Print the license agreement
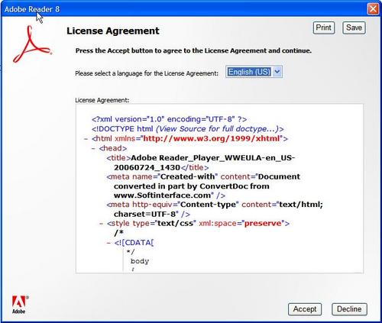 pos(323,27)
